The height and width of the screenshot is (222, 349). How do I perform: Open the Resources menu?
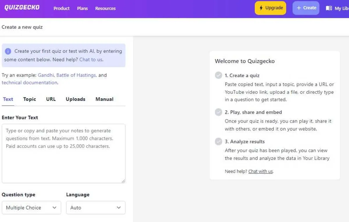105,8
